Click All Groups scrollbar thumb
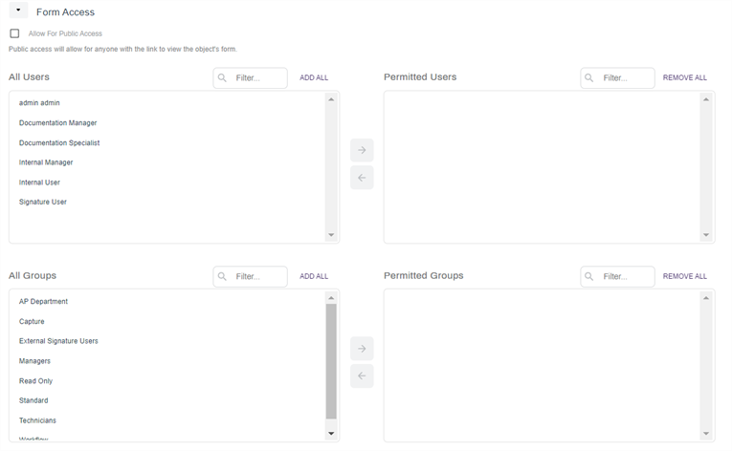Image resolution: width=732 pixels, height=451 pixels. coord(331,361)
